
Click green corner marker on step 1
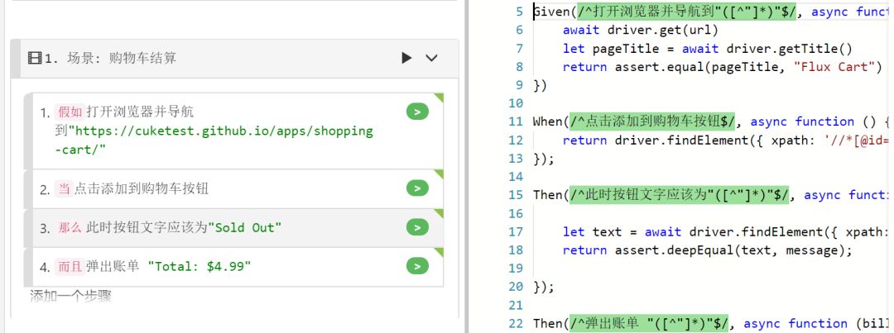pyautogui.click(x=440, y=98)
